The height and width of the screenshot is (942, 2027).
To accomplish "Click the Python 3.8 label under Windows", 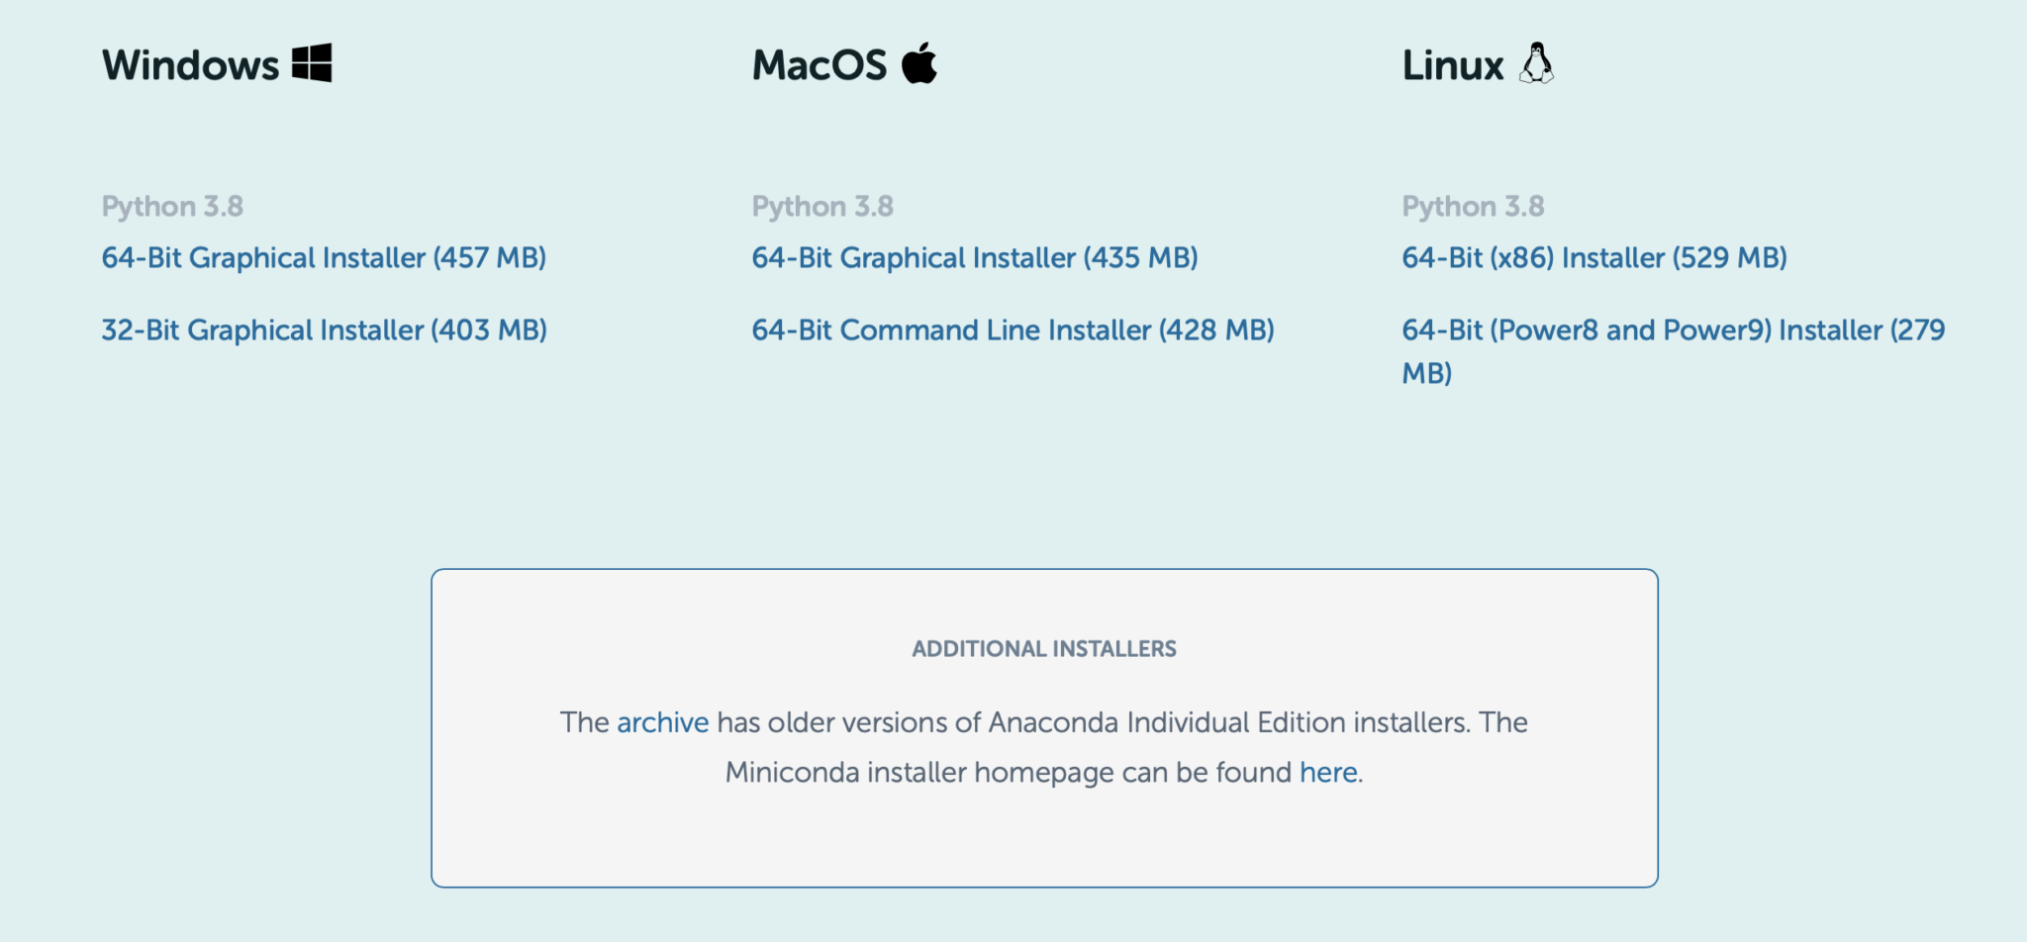I will (172, 207).
